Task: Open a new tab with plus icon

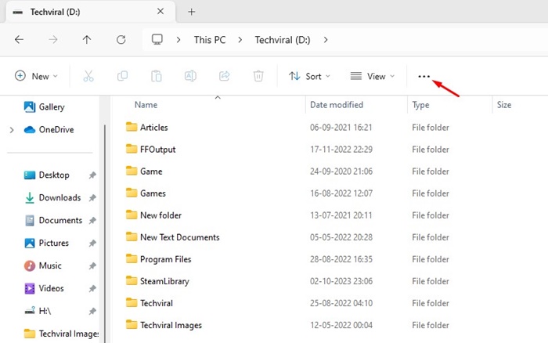Action: (x=192, y=12)
